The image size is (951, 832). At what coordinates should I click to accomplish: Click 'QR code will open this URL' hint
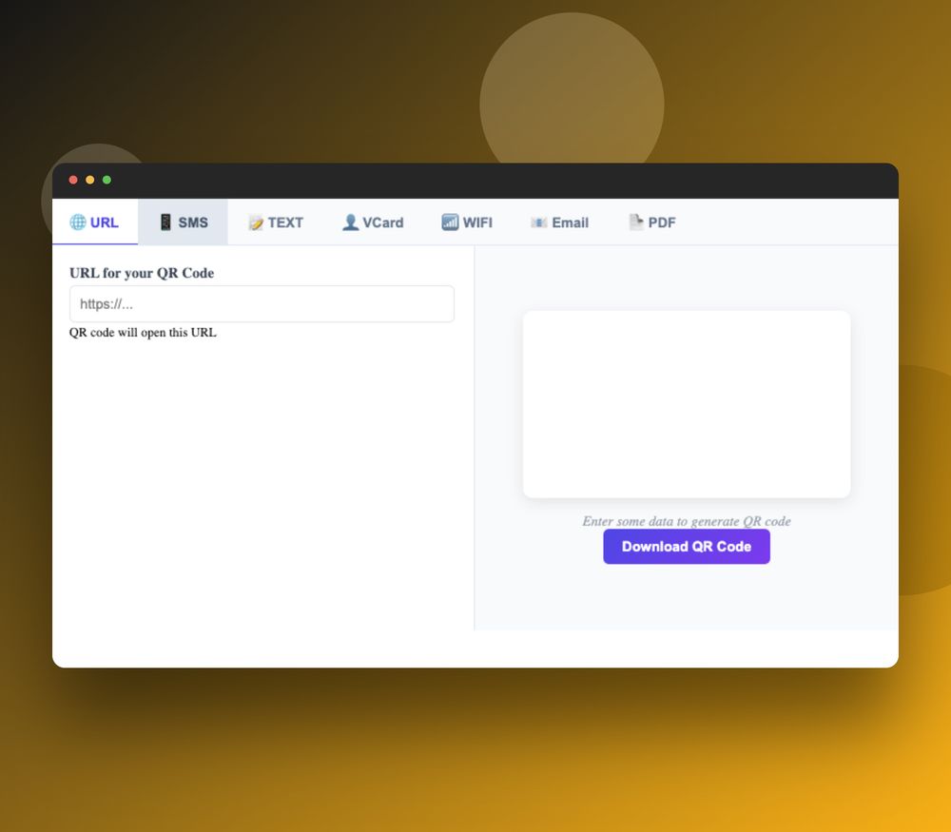[143, 332]
